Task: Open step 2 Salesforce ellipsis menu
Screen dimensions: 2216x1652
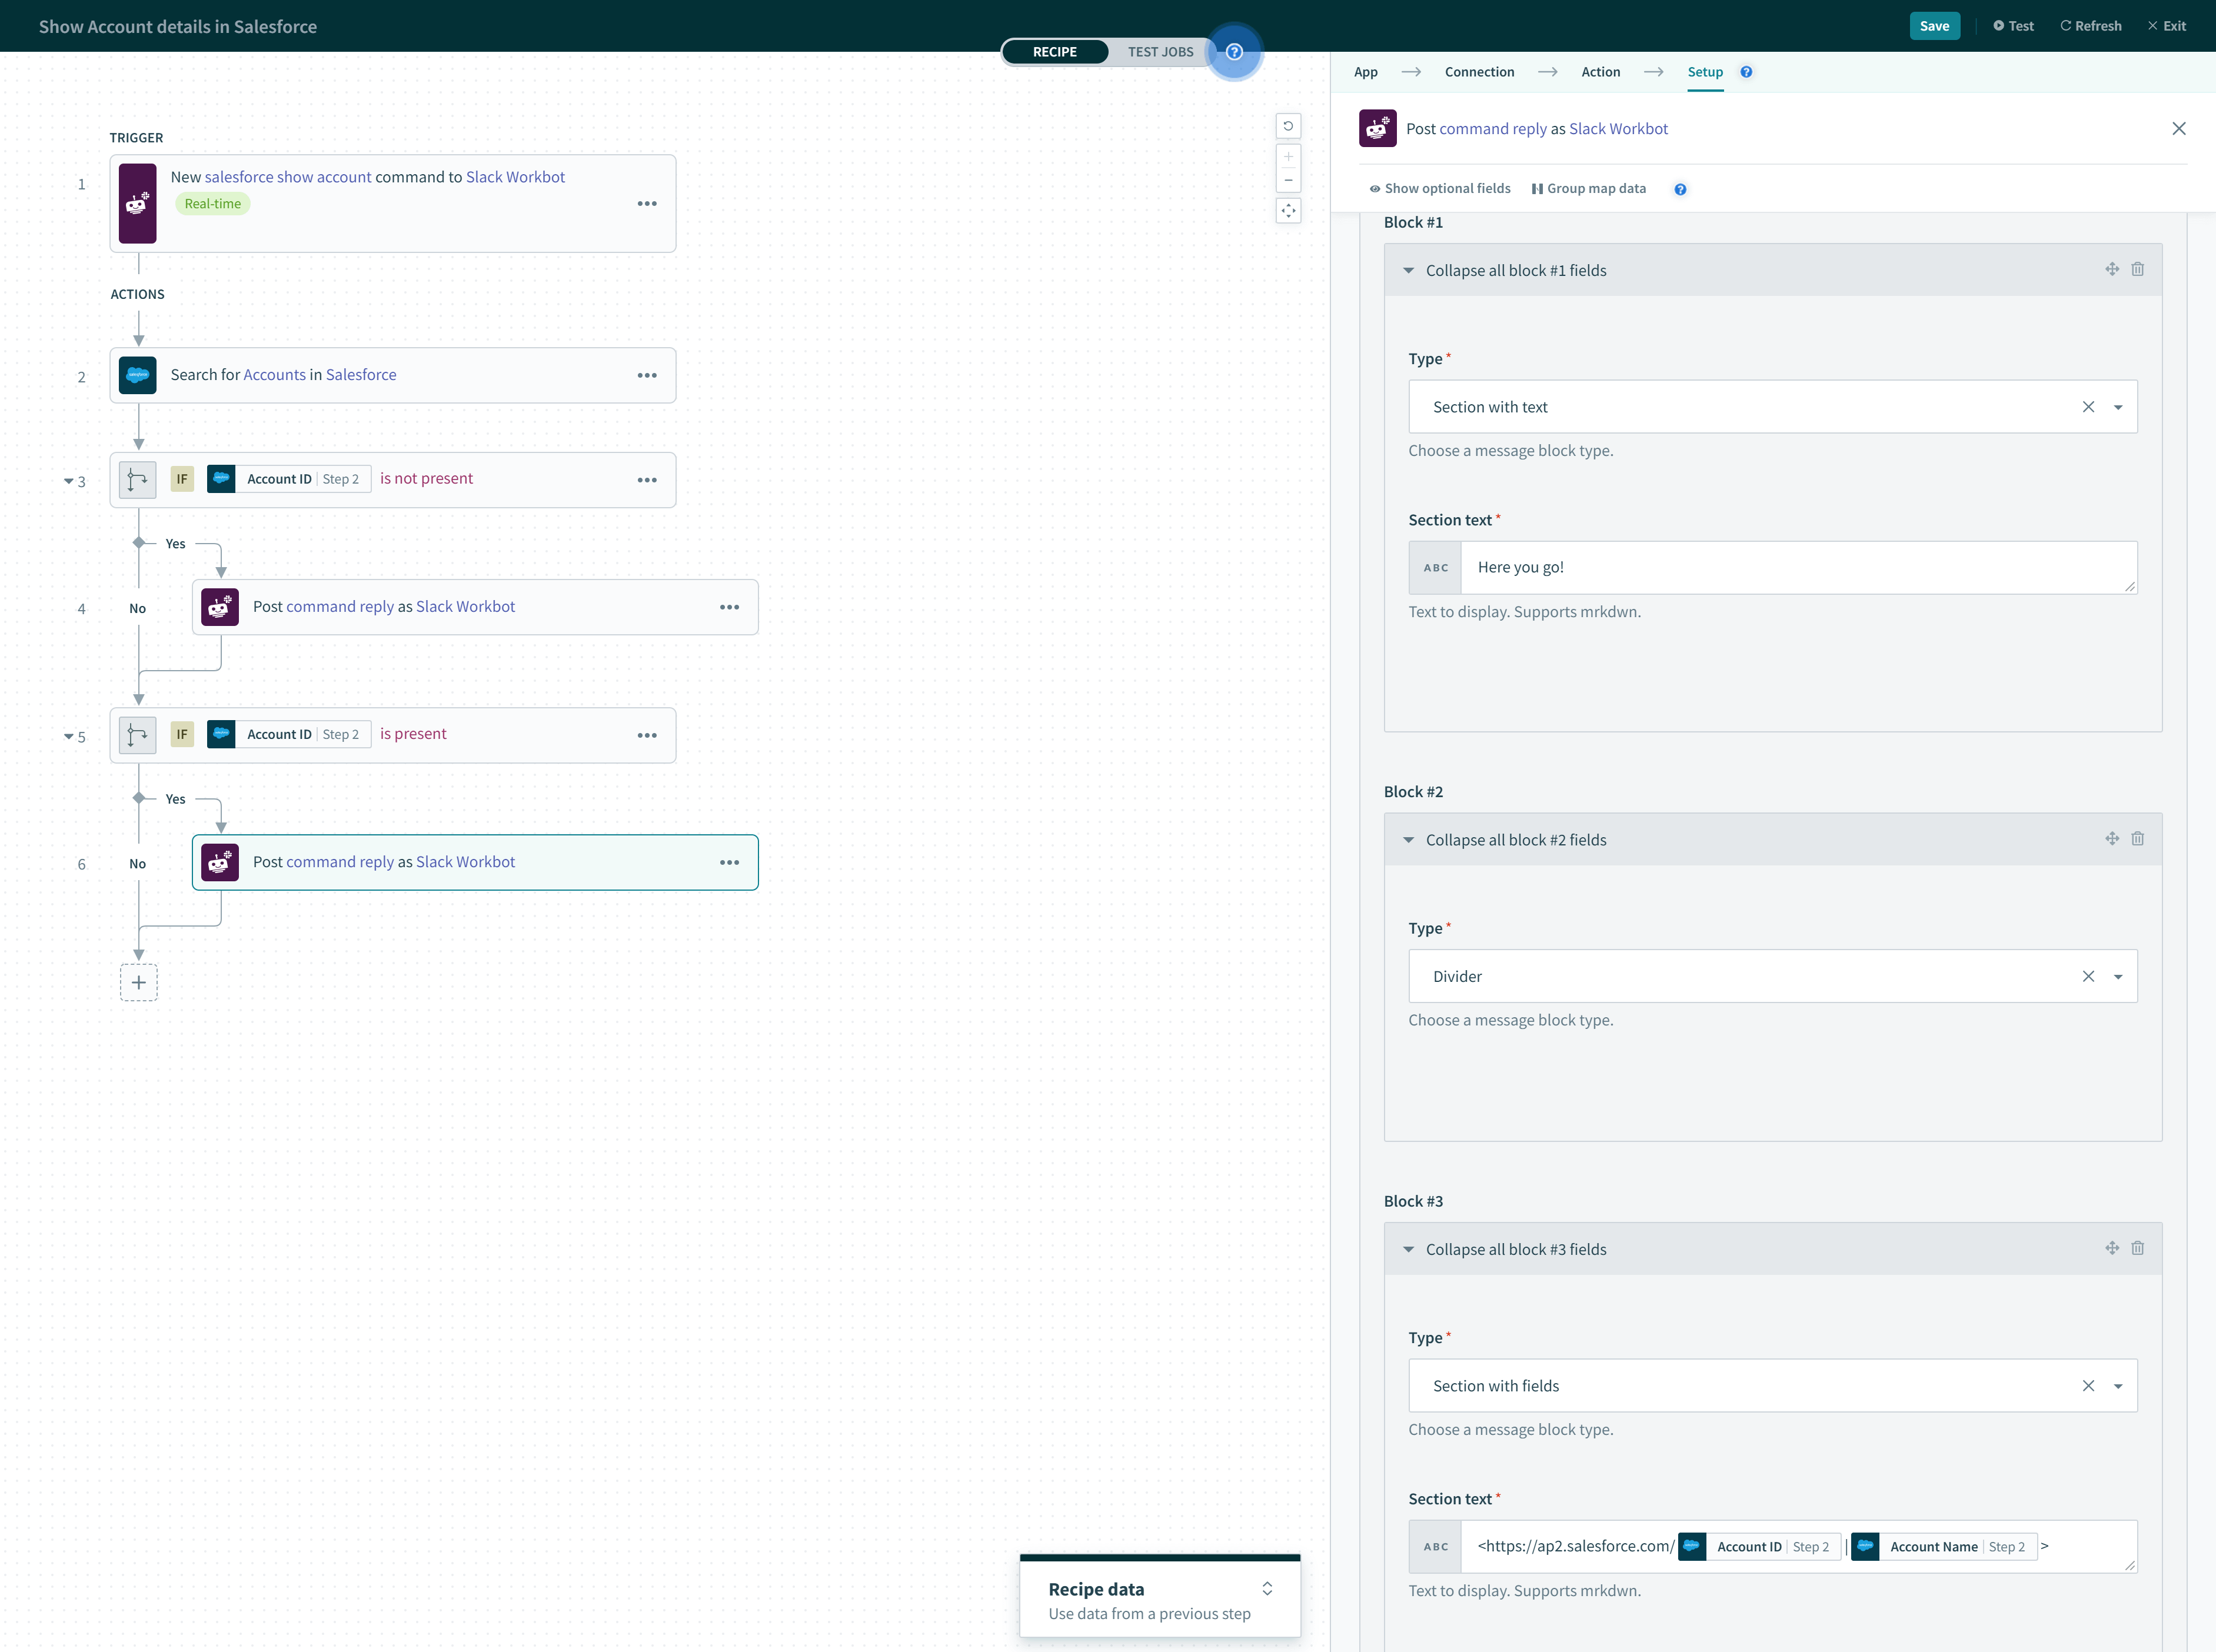Action: (x=647, y=375)
